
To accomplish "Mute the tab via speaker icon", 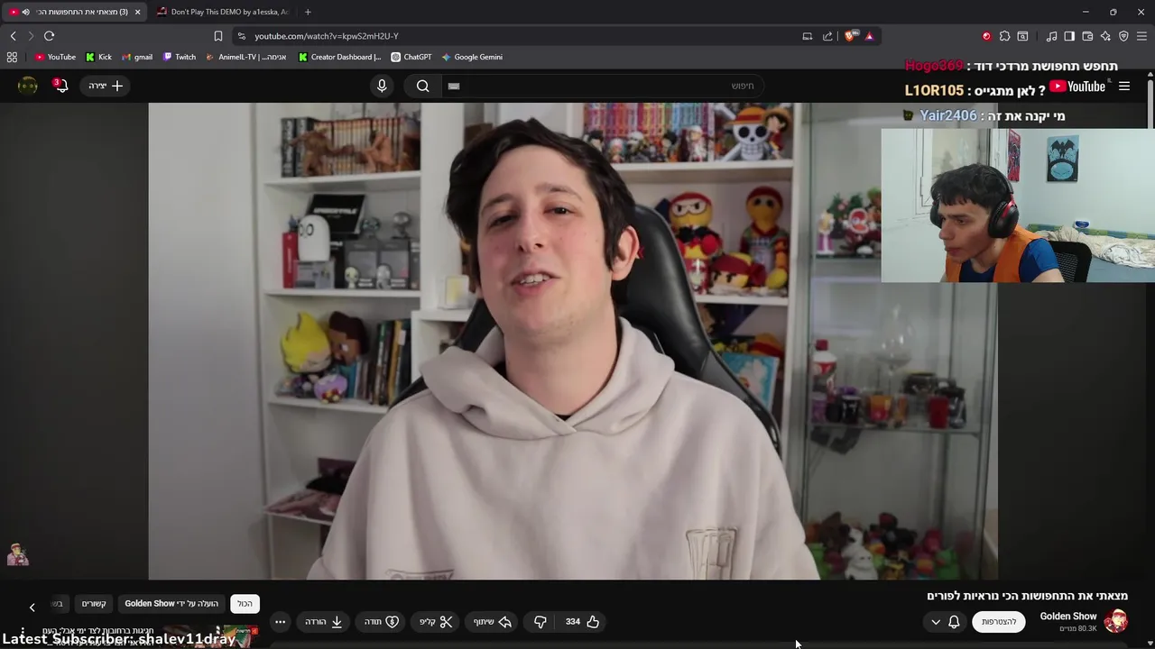I will (x=25, y=12).
